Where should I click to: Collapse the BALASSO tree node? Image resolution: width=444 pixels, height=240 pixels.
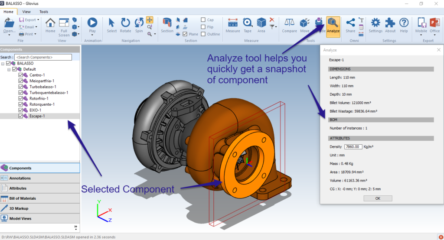pyautogui.click(x=3, y=64)
